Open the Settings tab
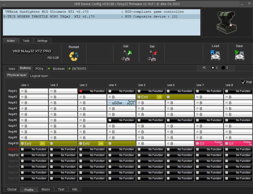The height and width of the screenshot is (194, 253). pyautogui.click(x=42, y=41)
